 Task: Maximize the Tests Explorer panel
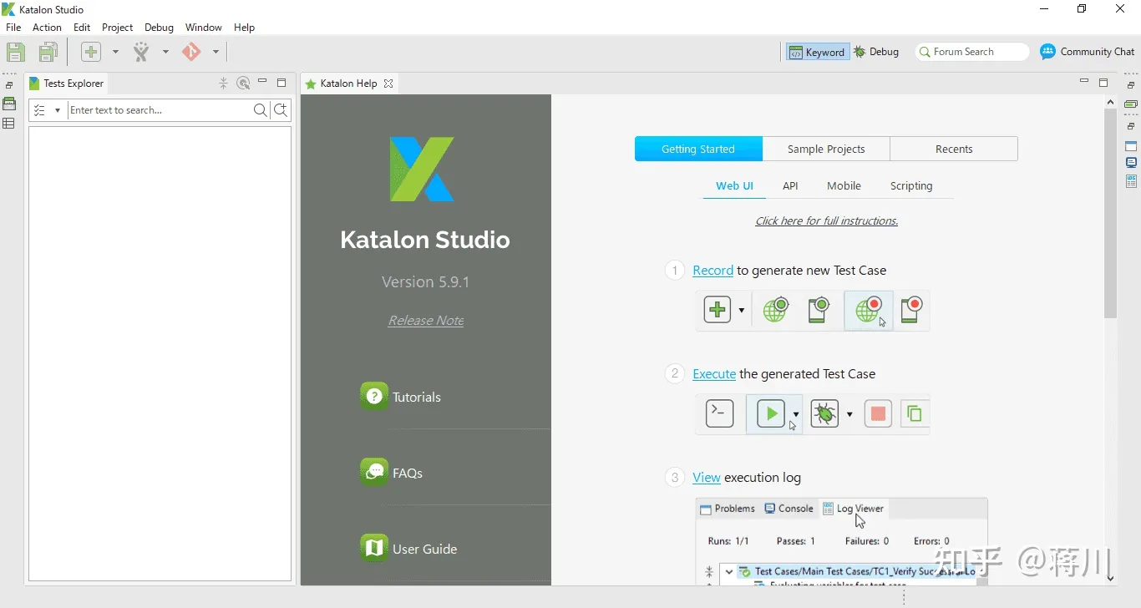281,83
